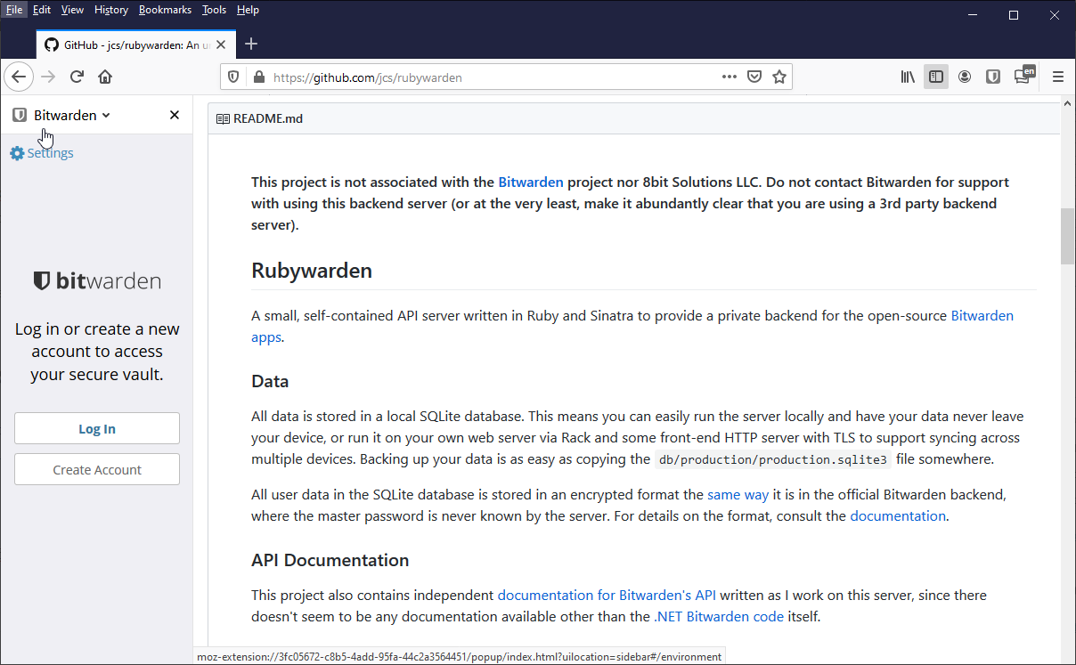Open the Tools menu
The height and width of the screenshot is (665, 1076).
coord(214,10)
